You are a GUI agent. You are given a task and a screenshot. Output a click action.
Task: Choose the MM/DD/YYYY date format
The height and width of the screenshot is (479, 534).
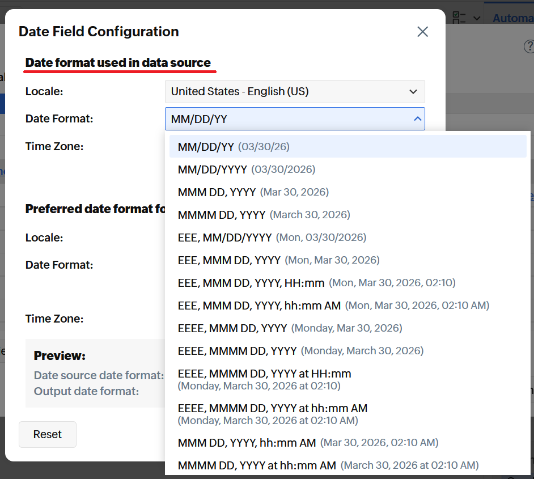click(x=213, y=169)
